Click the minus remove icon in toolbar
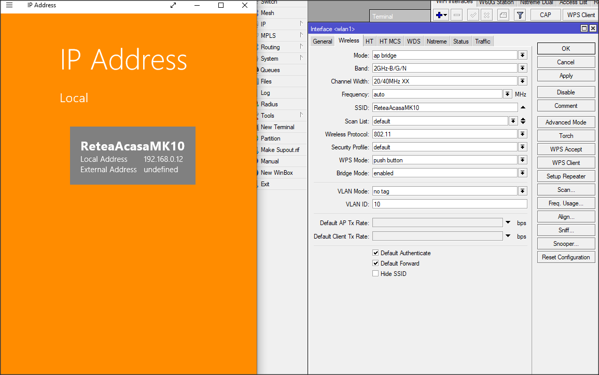This screenshot has width=599, height=375. [x=456, y=15]
